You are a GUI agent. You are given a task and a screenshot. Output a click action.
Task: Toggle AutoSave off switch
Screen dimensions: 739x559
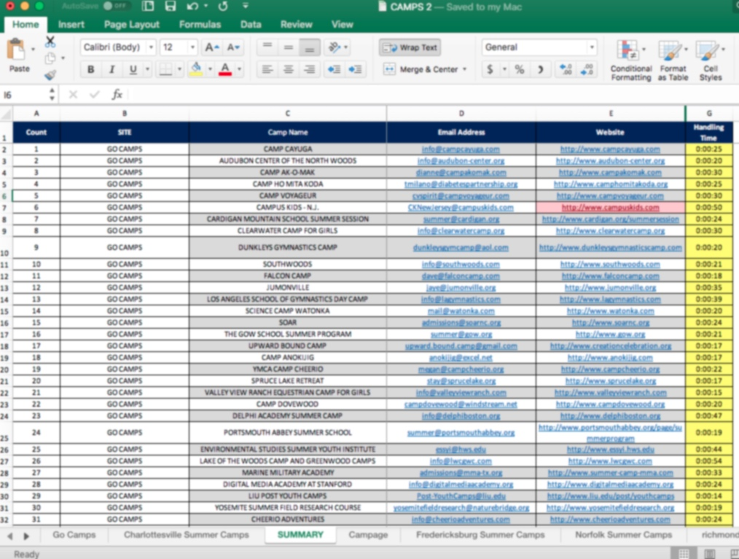(115, 6)
